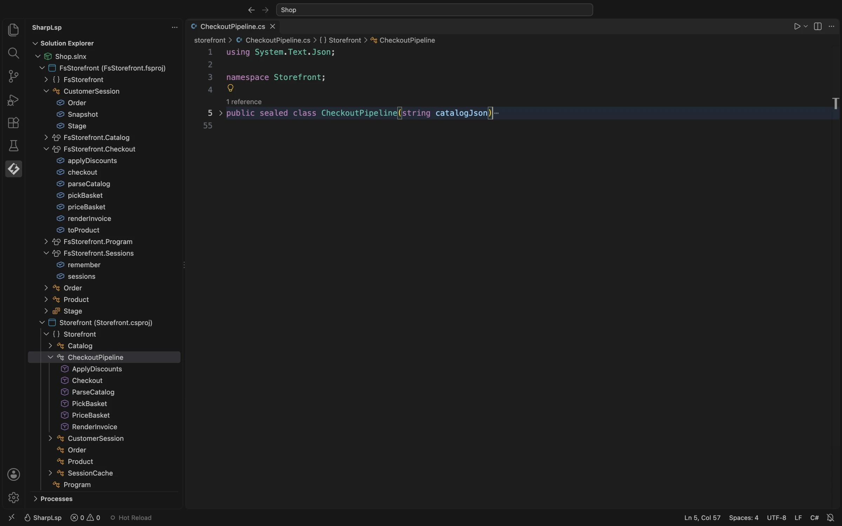Open the Manage settings gear

pos(13,498)
